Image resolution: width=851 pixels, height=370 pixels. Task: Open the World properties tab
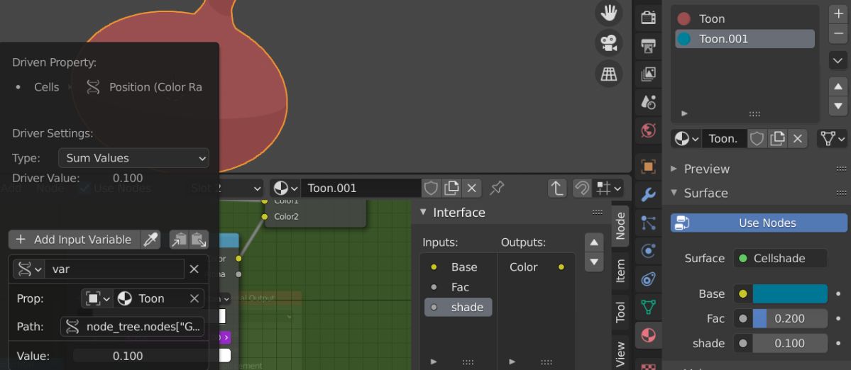[648, 130]
